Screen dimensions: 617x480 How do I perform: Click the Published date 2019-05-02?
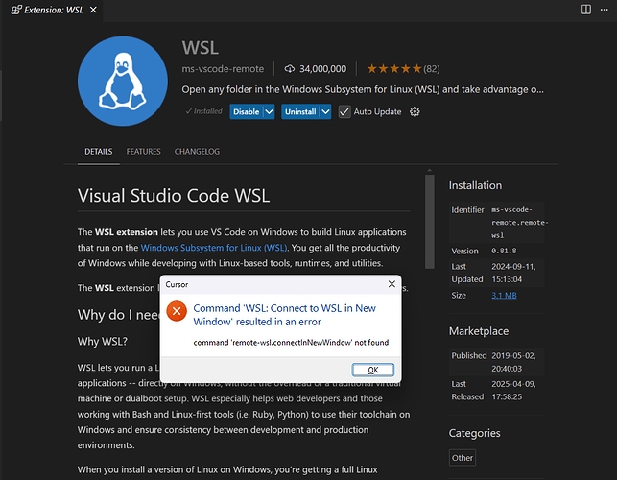tap(513, 362)
